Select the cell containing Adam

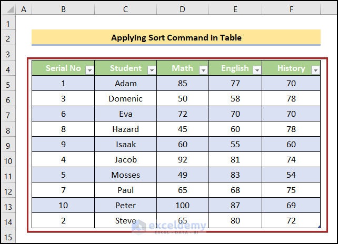(125, 83)
